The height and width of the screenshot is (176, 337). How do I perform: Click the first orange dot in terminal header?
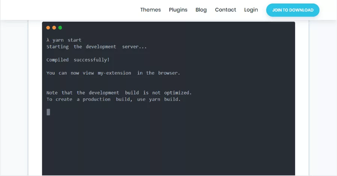click(48, 28)
